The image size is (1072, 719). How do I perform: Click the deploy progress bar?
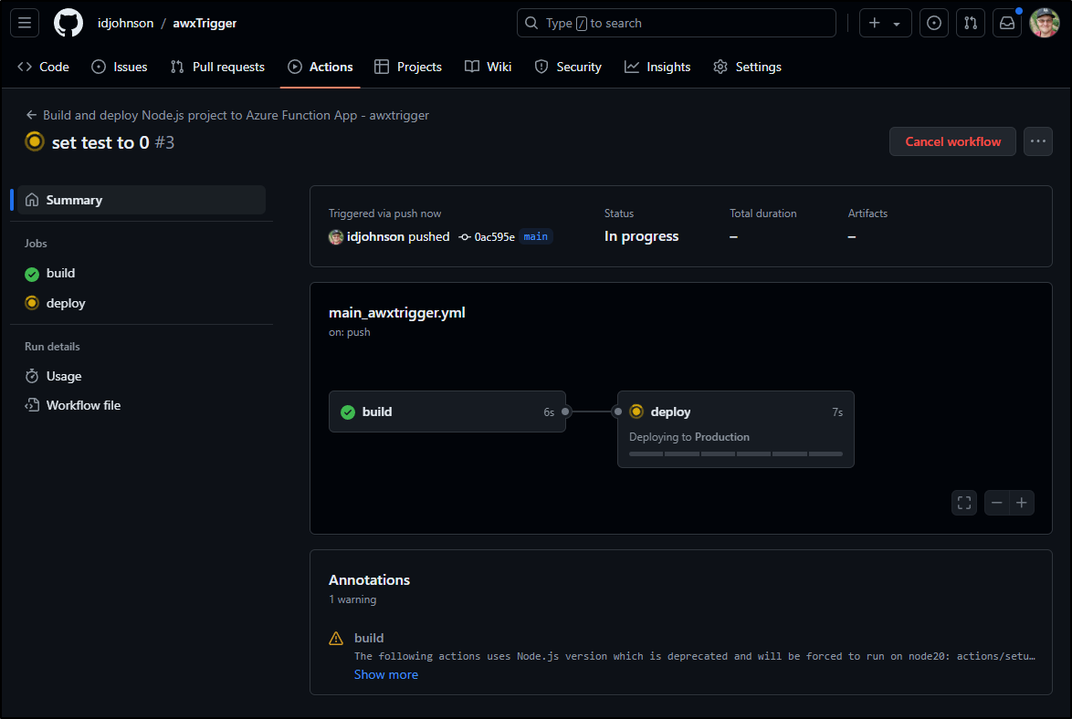(736, 453)
